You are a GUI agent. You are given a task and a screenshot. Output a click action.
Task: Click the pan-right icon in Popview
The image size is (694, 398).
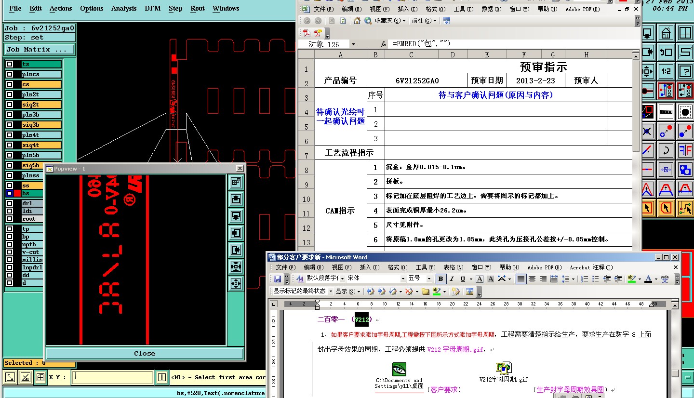click(236, 250)
